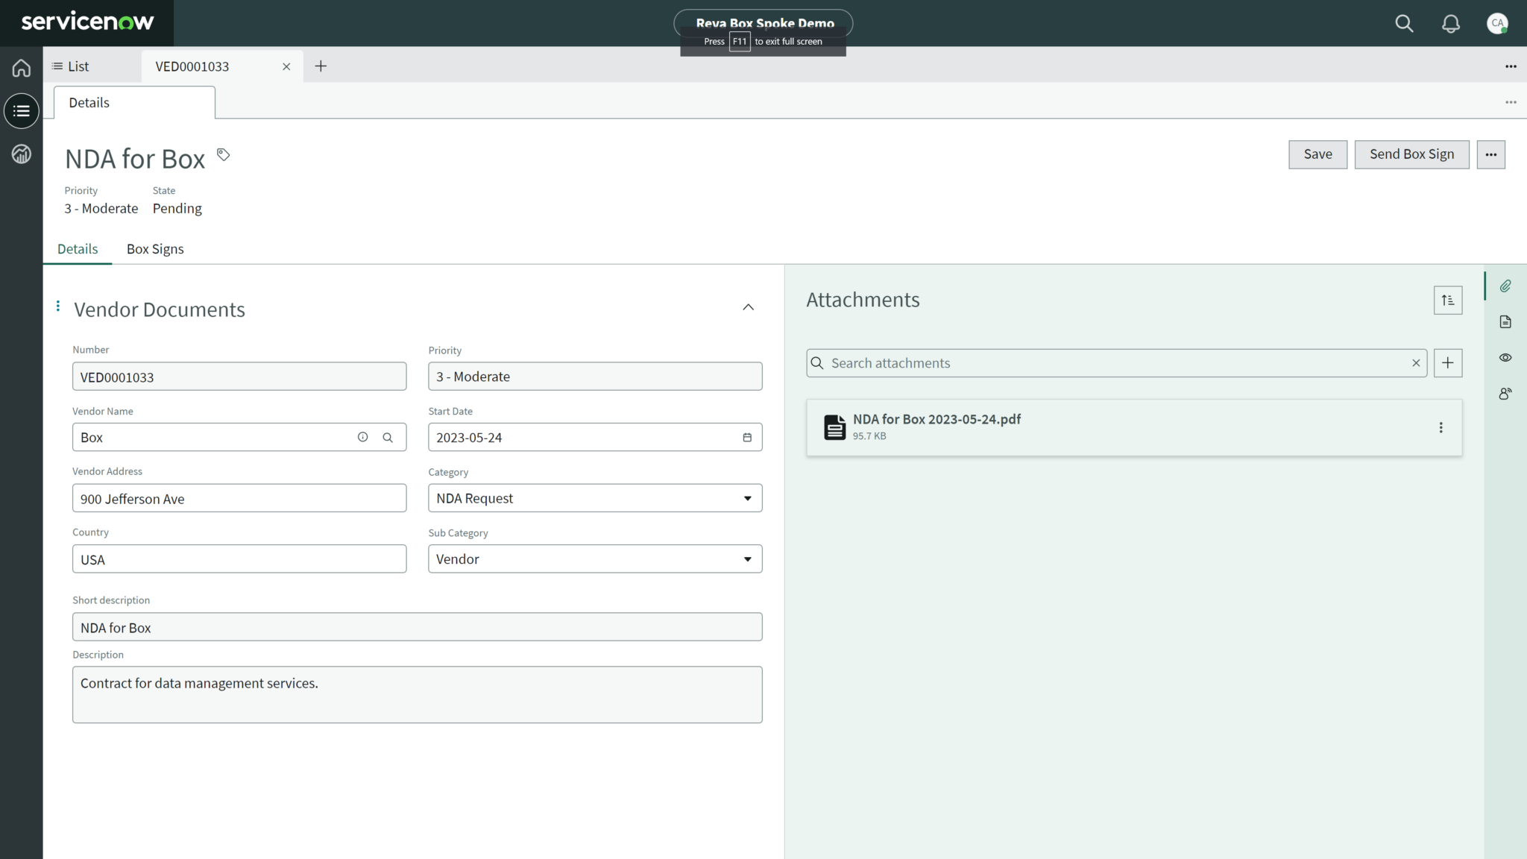This screenshot has height=859, width=1527.
Task: Open the notifications bell
Action: (1450, 23)
